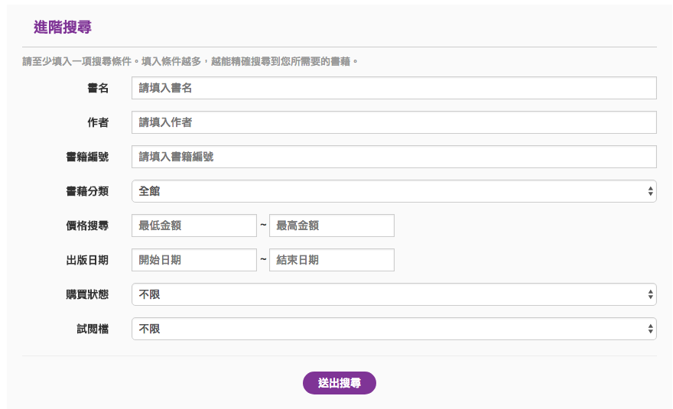Focus the 作者 (author) text box
Viewport: 673px width, 409px height.
(x=394, y=122)
